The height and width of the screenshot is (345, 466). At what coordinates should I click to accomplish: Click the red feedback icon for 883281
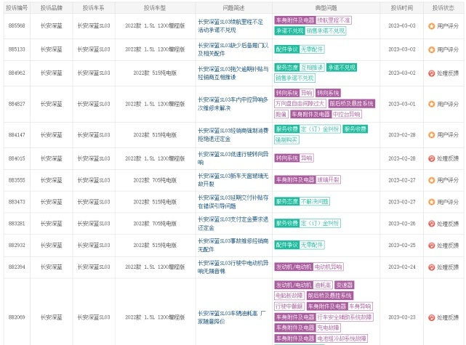click(431, 224)
